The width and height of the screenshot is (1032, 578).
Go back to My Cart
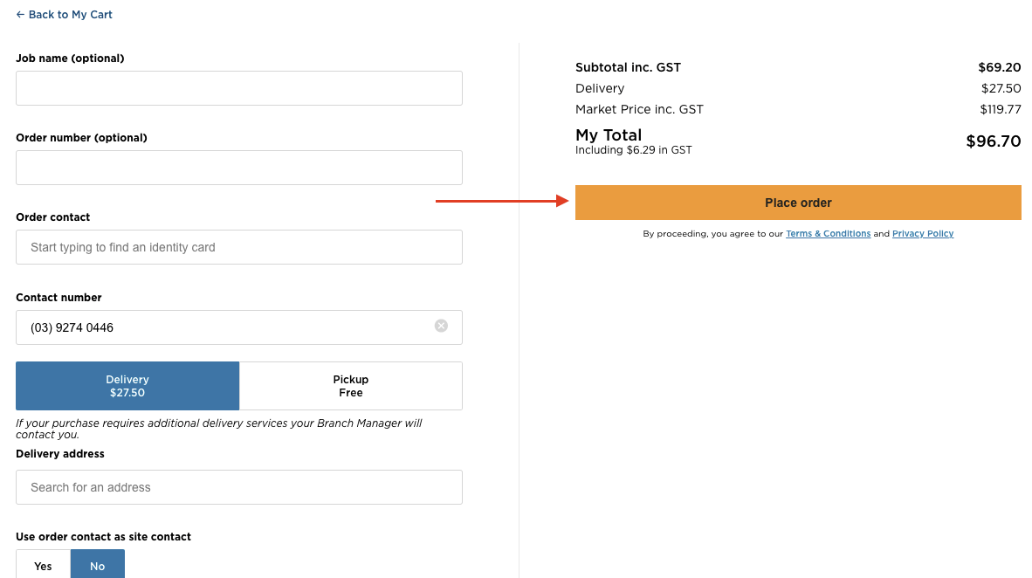coord(65,15)
